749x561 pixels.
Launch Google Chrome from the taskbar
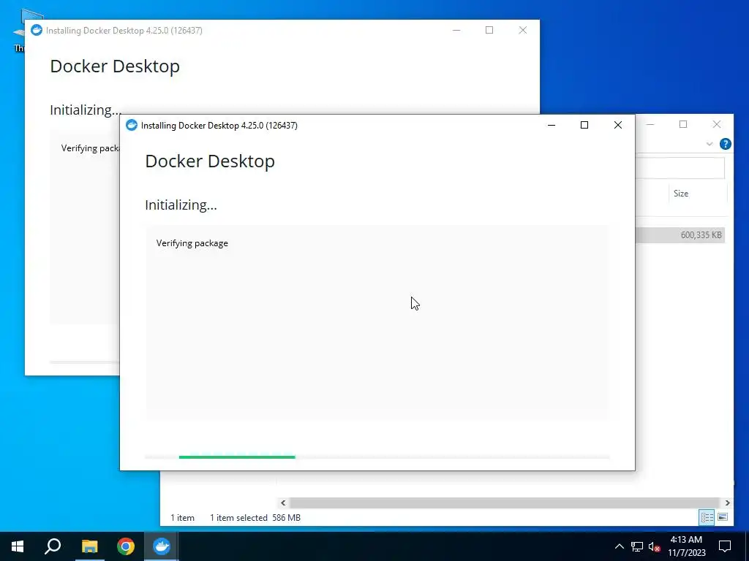pos(126,546)
